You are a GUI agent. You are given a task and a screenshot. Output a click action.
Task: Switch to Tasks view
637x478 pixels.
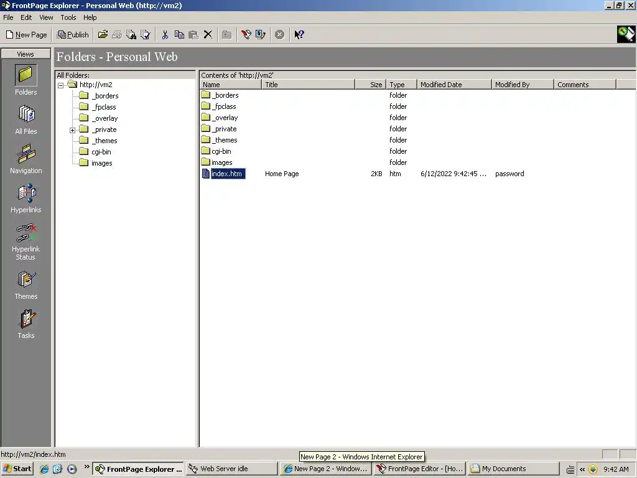click(x=26, y=324)
